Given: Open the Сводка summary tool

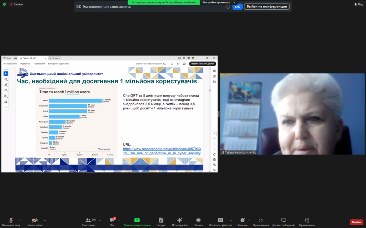Looking at the screenshot, I should click(161, 221).
